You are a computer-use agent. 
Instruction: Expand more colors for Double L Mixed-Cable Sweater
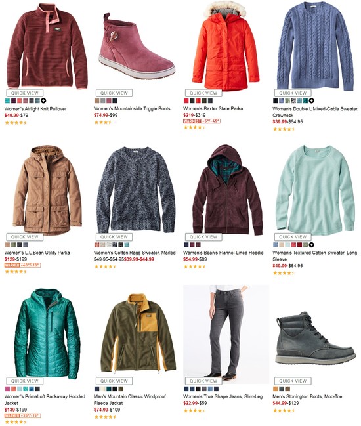(x=311, y=101)
